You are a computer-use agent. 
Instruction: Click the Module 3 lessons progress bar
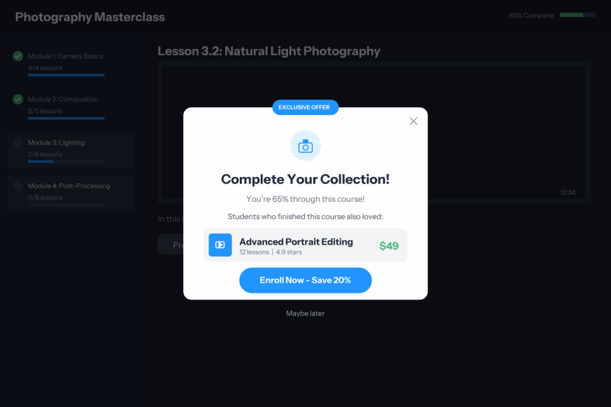[x=66, y=161]
